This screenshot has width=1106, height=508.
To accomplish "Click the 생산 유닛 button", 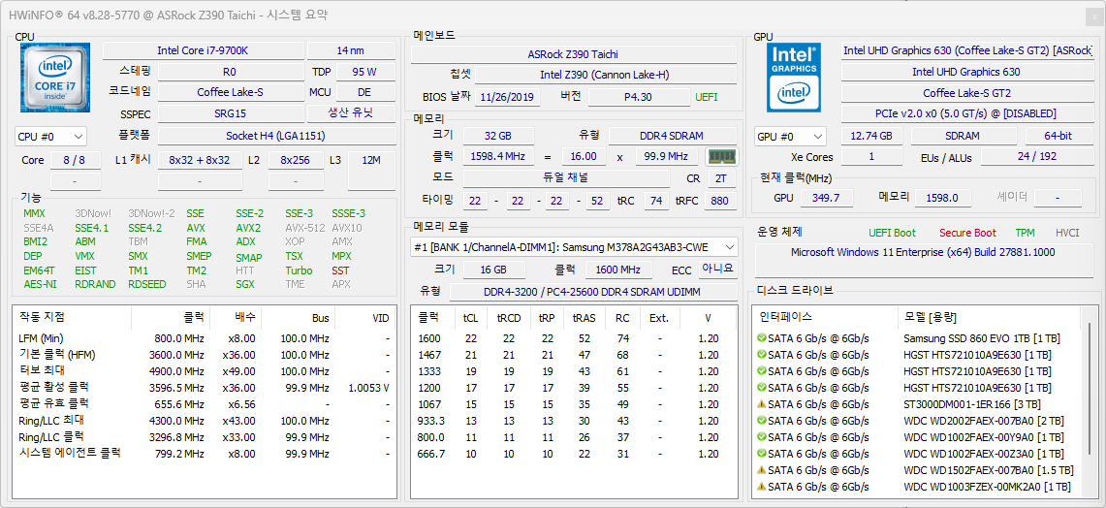I will 351,112.
